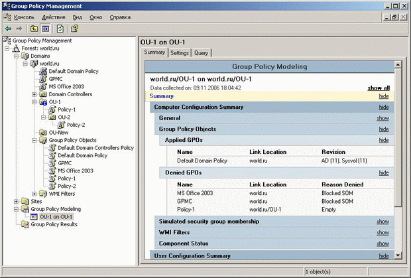Image resolution: width=411 pixels, height=278 pixels.
Task: Open the Действие menu
Action: click(53, 17)
